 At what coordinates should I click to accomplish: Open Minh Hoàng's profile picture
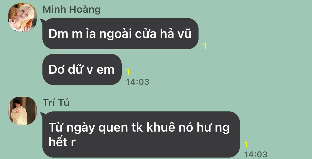22,17
